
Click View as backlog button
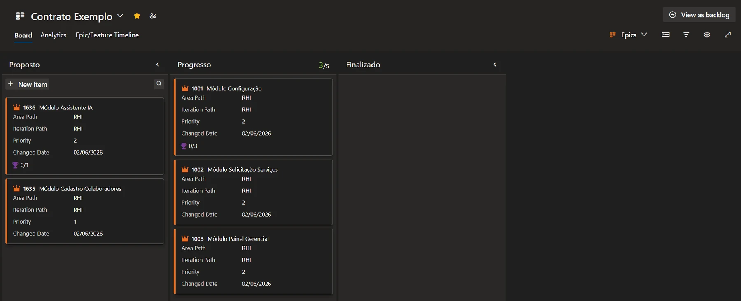coord(699,15)
